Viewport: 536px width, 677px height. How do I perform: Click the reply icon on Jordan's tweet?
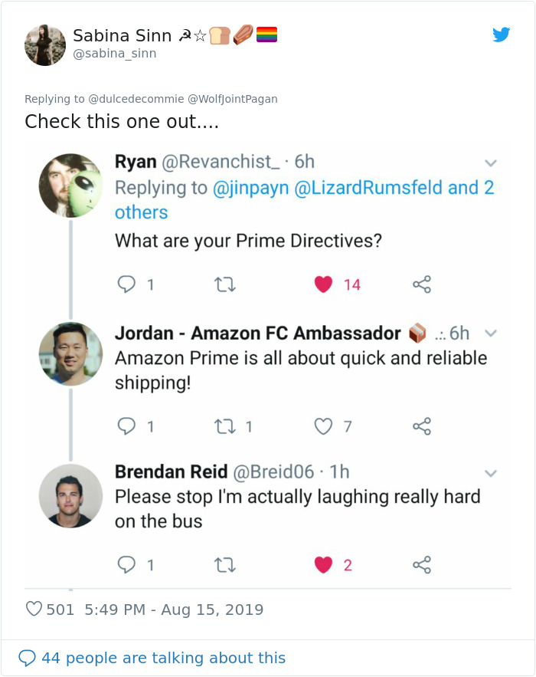126,426
